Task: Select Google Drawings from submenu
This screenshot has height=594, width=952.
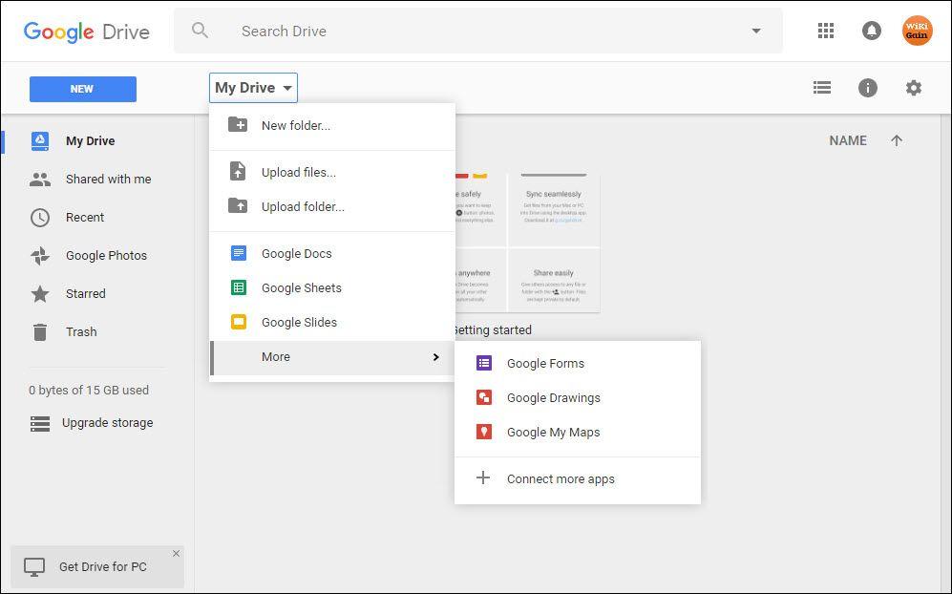Action: click(x=578, y=398)
